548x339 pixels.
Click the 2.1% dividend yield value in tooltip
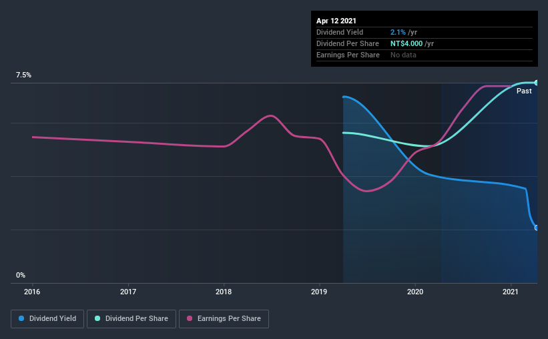(x=398, y=32)
